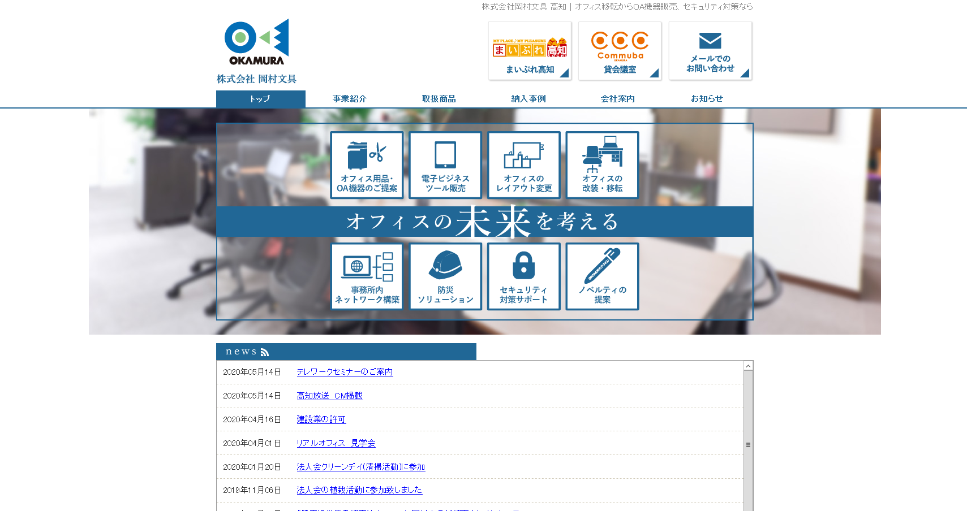The width and height of the screenshot is (967, 511).
Task: Open the 事業紹介 menu item
Action: [350, 99]
